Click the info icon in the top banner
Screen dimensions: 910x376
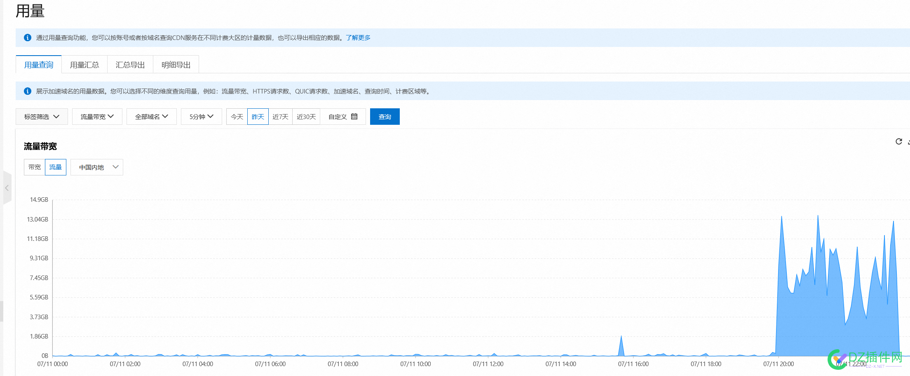[28, 37]
